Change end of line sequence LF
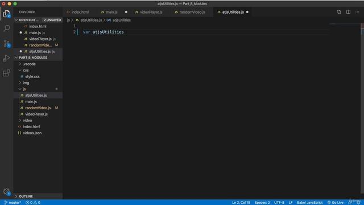This screenshot has height=205, width=364. [x=291, y=203]
